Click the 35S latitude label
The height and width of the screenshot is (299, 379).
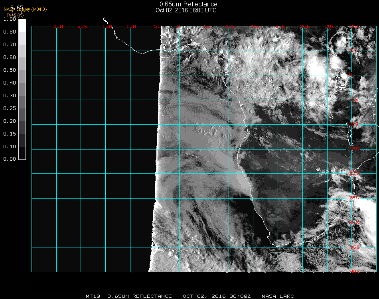point(354,247)
